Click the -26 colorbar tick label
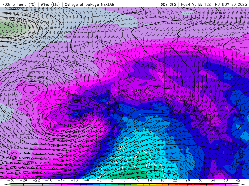 [x=24, y=180]
